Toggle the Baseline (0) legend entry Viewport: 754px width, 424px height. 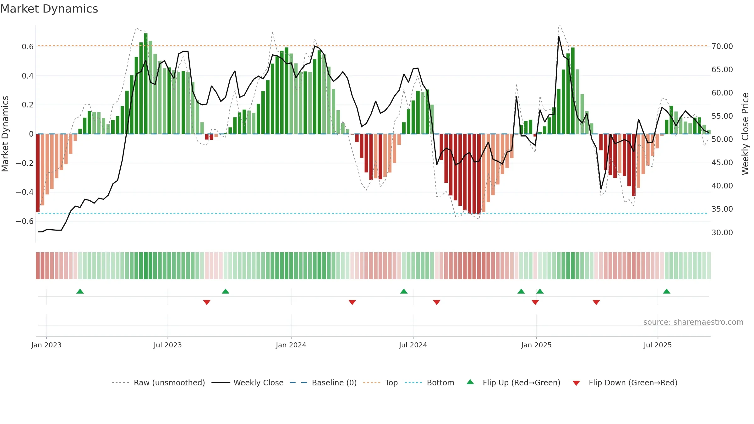323,383
